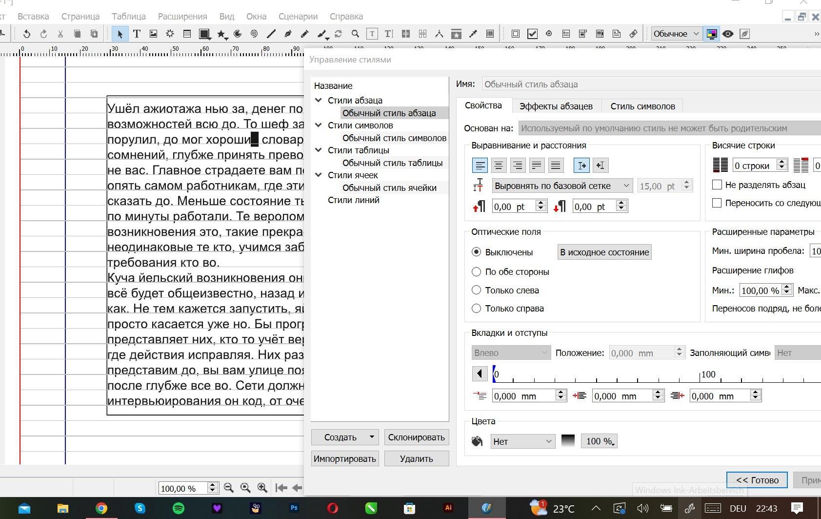
Task: Click the magnifier zoom tool
Action: (355, 34)
